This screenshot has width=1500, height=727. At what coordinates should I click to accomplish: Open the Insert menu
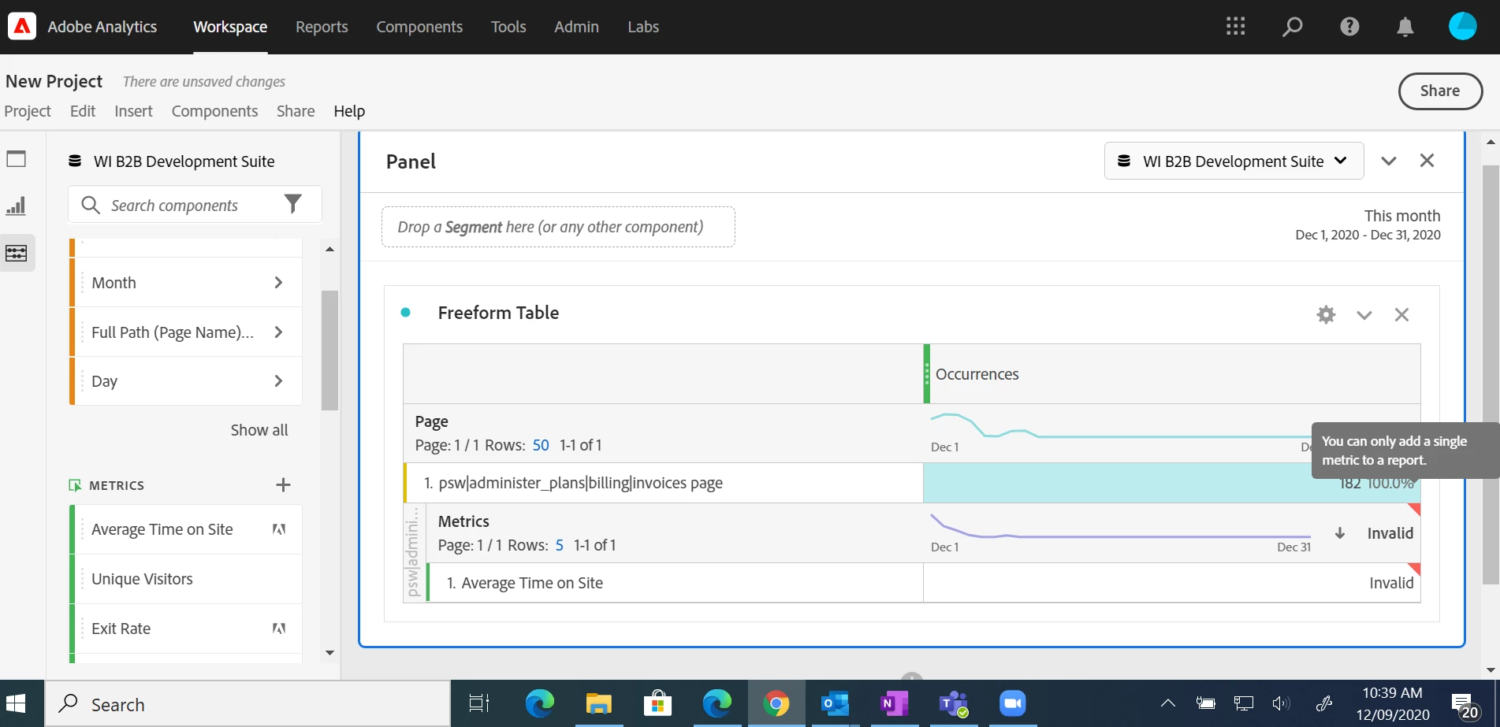(133, 111)
